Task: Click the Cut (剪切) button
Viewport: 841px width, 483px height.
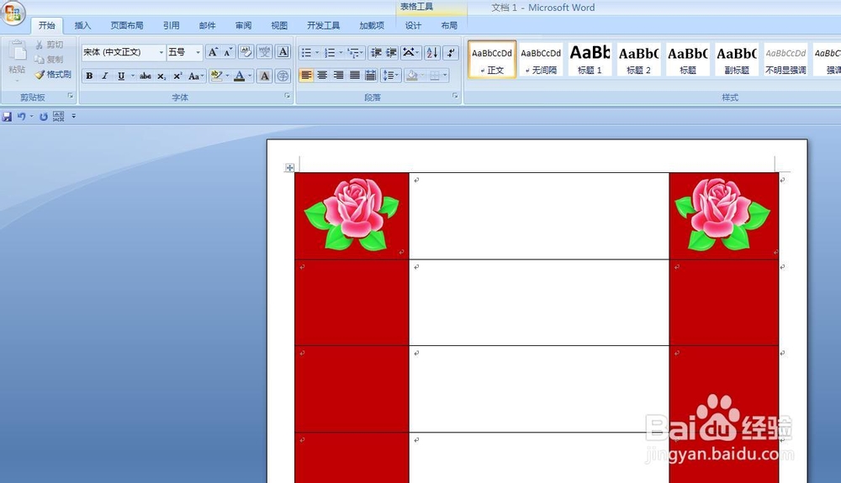Action: coord(50,45)
